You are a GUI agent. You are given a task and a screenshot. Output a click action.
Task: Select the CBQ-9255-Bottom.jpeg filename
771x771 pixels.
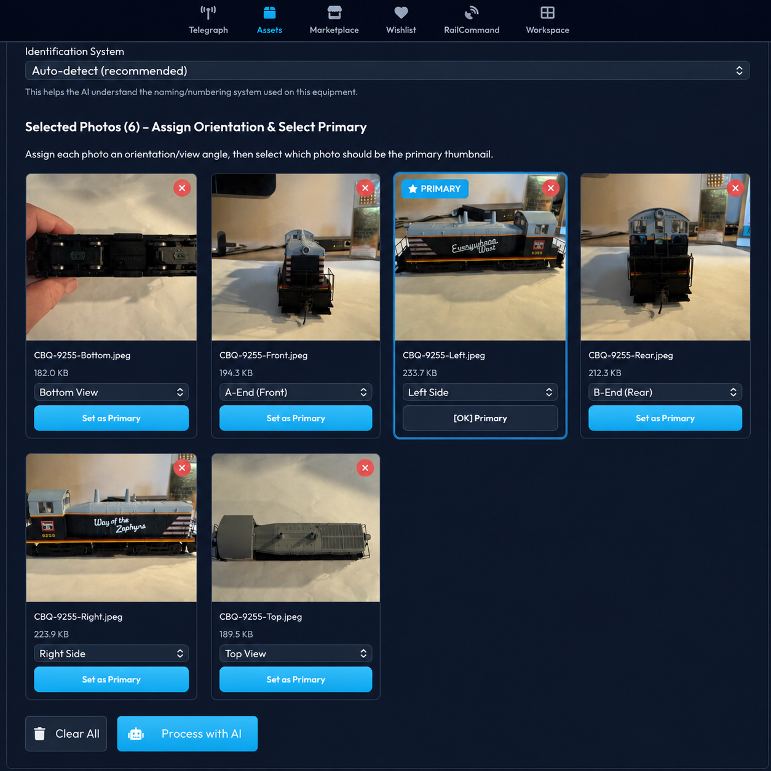tap(82, 355)
